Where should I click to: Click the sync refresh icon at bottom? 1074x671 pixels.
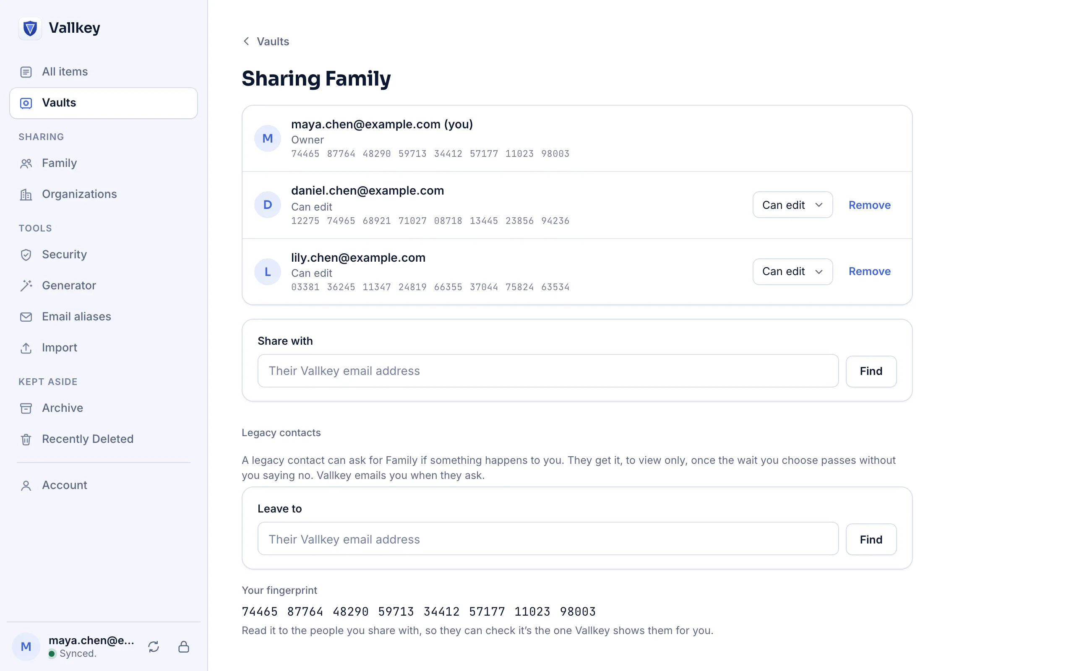[154, 647]
